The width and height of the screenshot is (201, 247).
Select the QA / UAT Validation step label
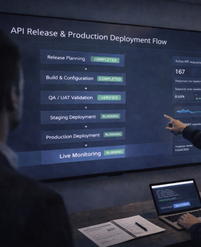coord(70,97)
